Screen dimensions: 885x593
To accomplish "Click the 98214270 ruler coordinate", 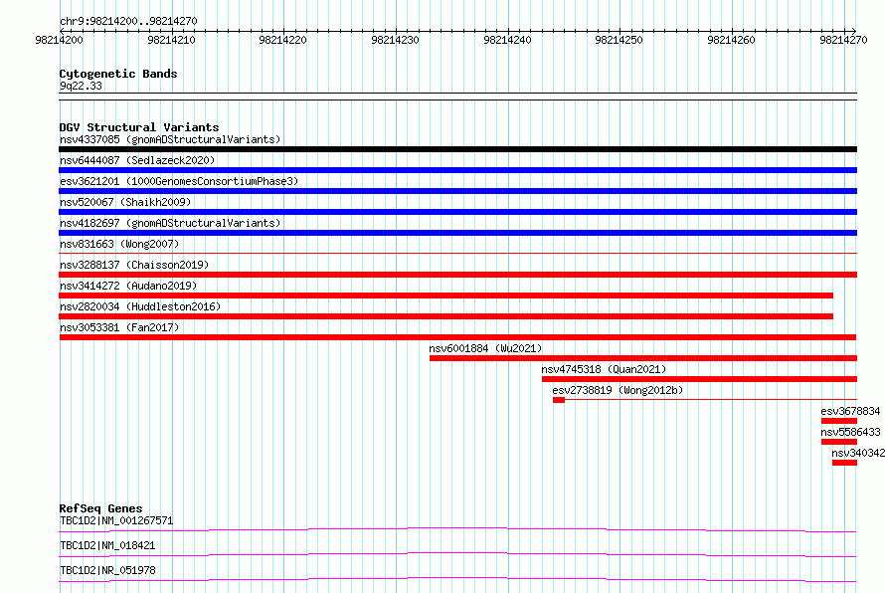I will [843, 40].
